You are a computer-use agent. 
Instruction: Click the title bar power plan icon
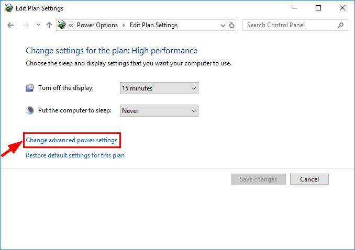[9, 8]
